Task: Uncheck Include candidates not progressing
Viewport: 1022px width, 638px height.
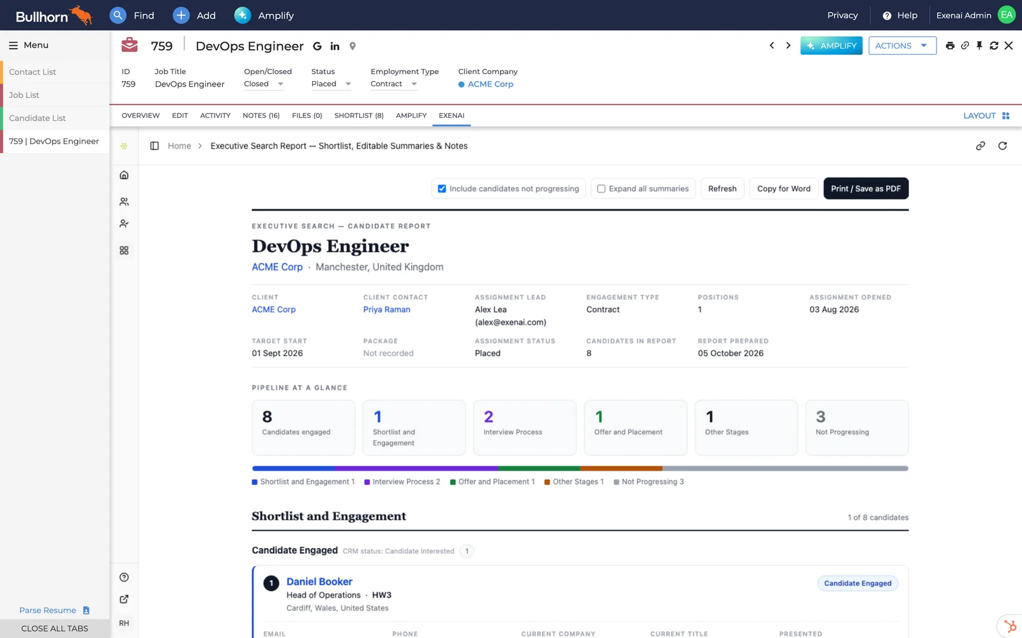Action: point(441,189)
